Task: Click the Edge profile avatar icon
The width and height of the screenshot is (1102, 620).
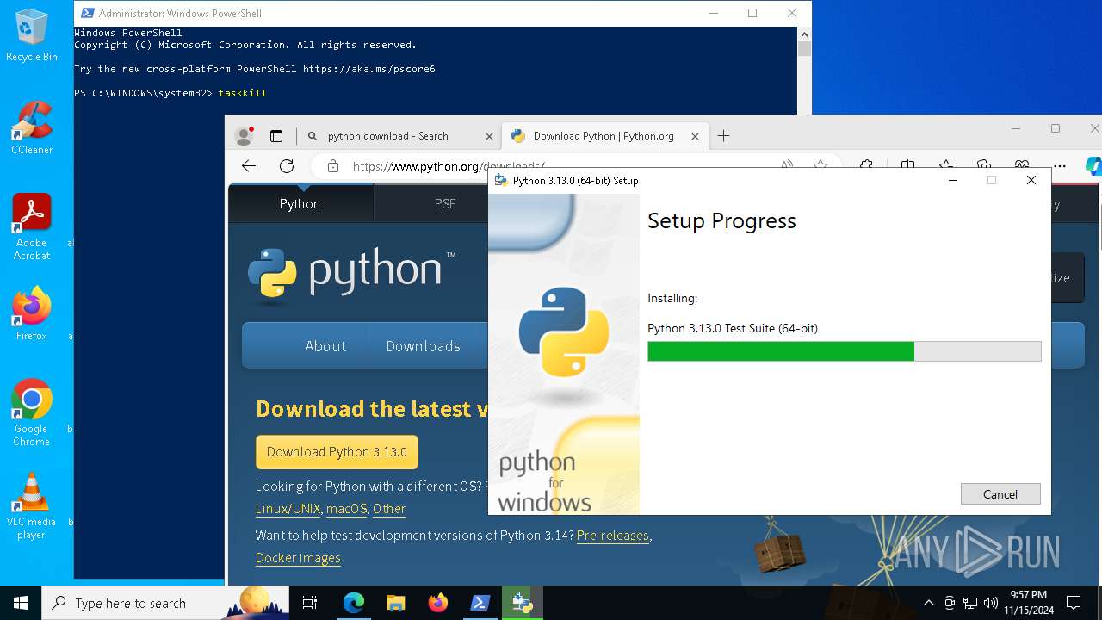Action: (245, 136)
